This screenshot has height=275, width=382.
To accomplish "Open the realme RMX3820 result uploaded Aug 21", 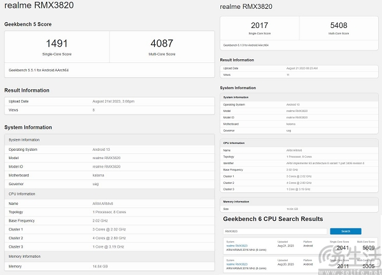I will 237,246.
